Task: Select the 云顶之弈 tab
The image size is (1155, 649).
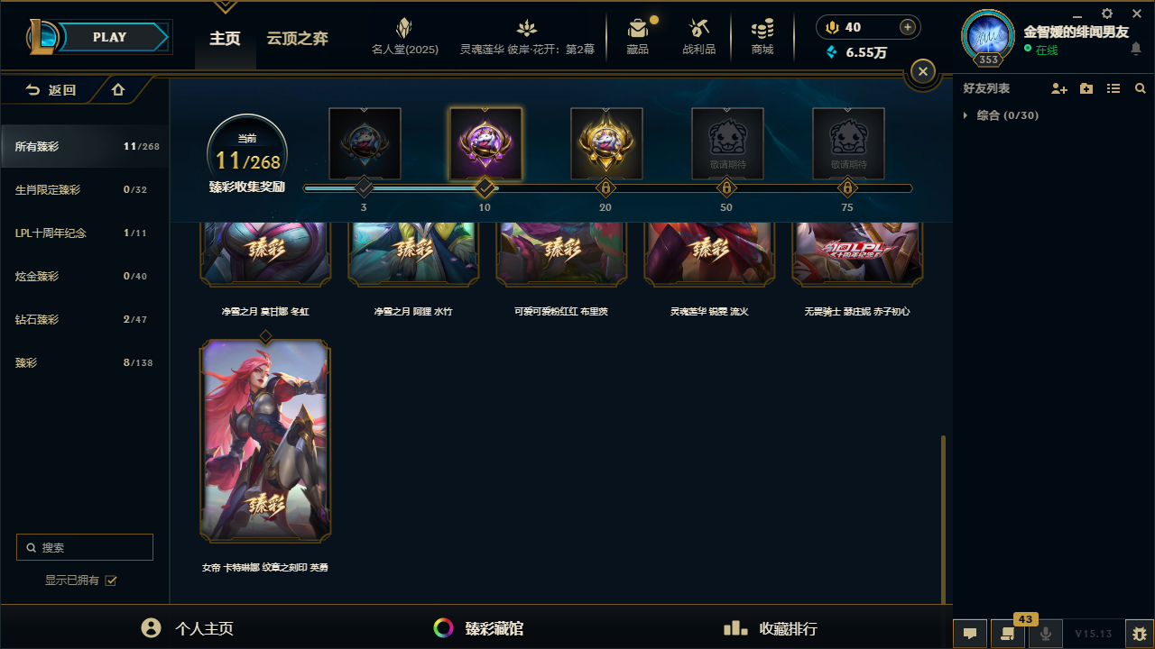Action: (297, 39)
